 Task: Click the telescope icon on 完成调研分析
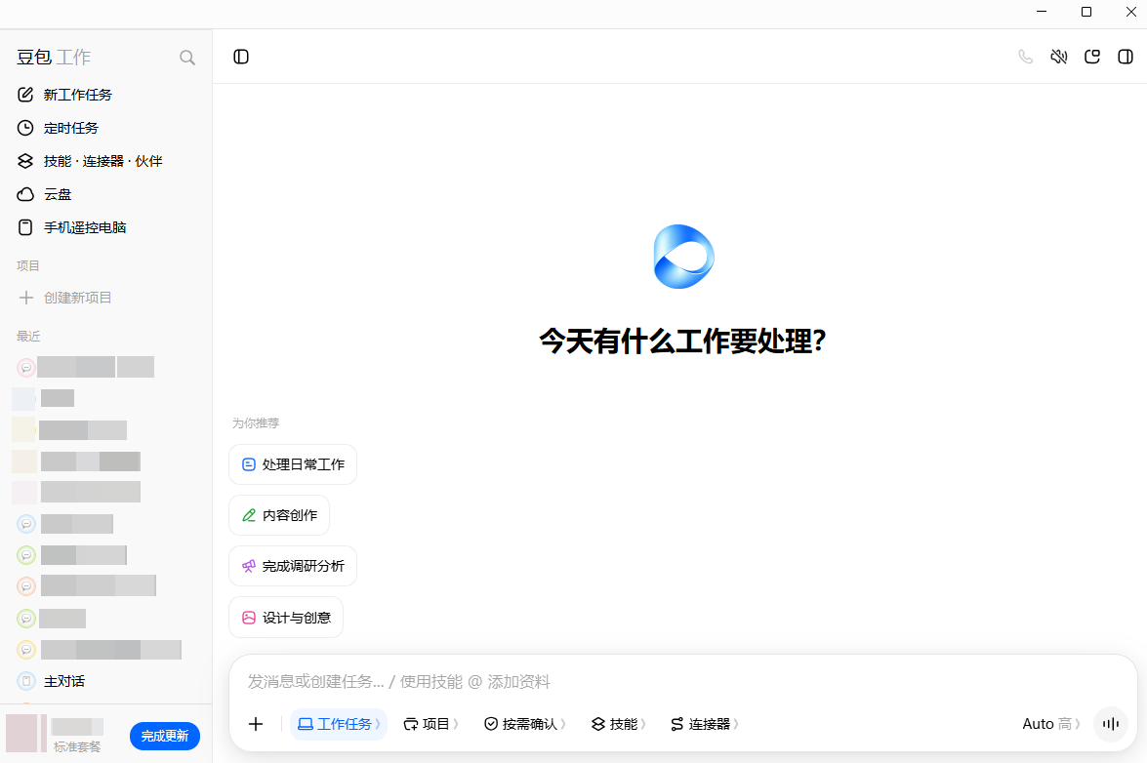click(249, 567)
